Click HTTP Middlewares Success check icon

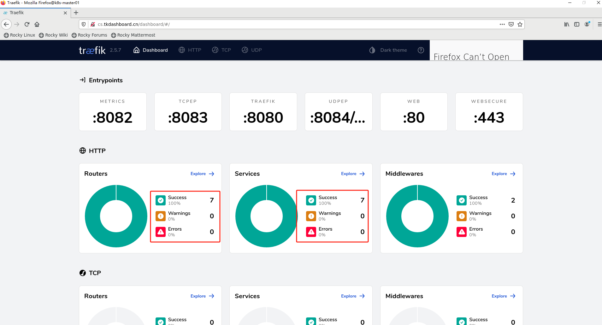pyautogui.click(x=462, y=200)
